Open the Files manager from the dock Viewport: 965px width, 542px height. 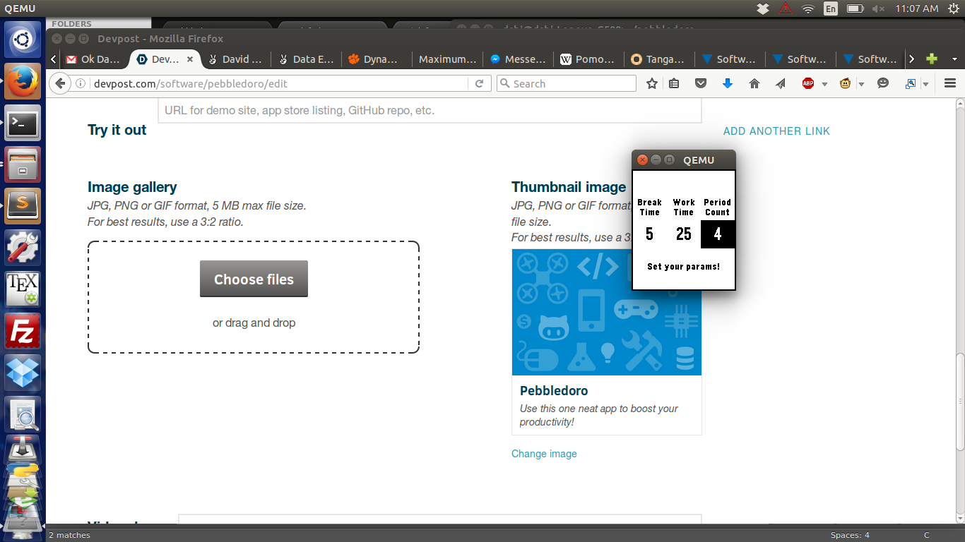(23, 165)
